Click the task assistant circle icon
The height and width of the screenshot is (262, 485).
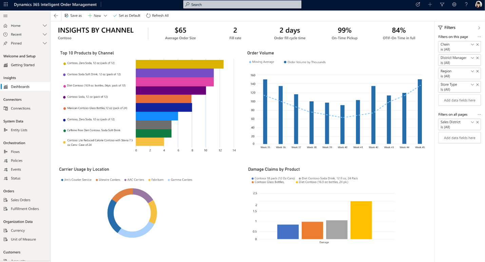pyautogui.click(x=418, y=5)
